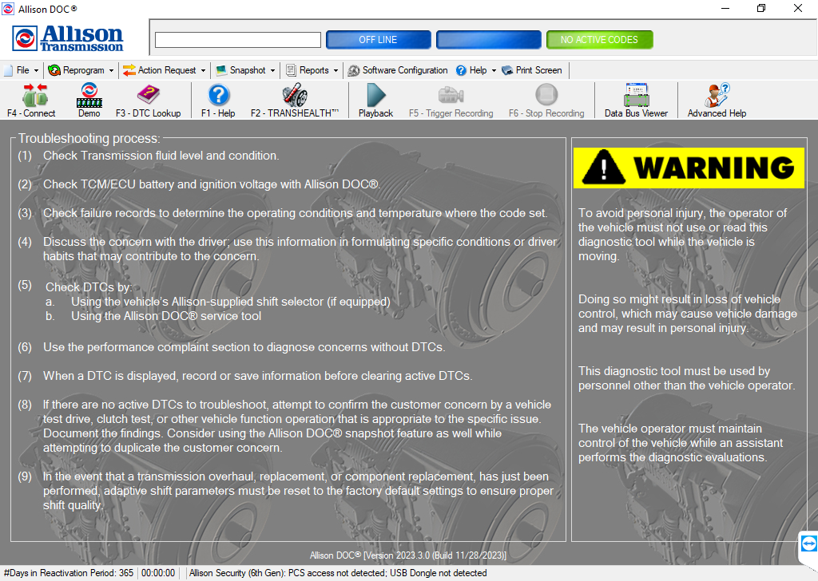This screenshot has height=581, width=818.
Task: Click the Playback icon
Action: coord(375,99)
